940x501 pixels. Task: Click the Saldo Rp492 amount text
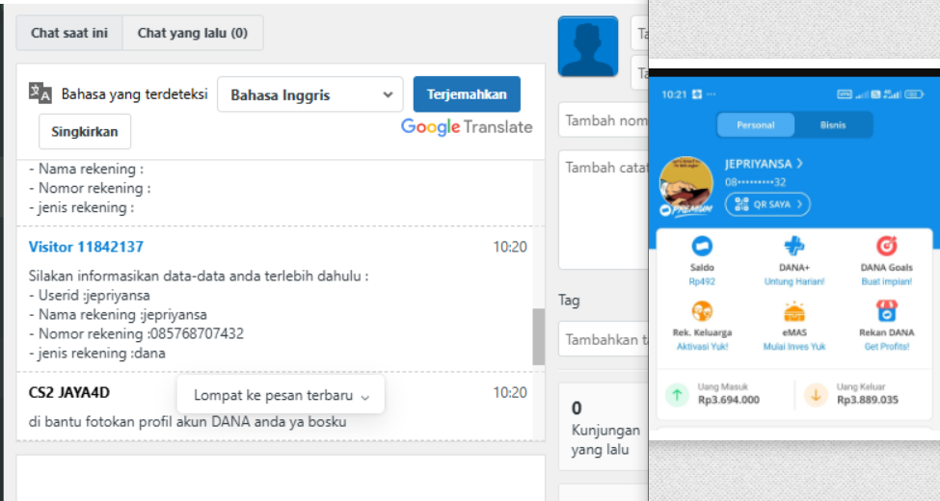[x=702, y=281]
